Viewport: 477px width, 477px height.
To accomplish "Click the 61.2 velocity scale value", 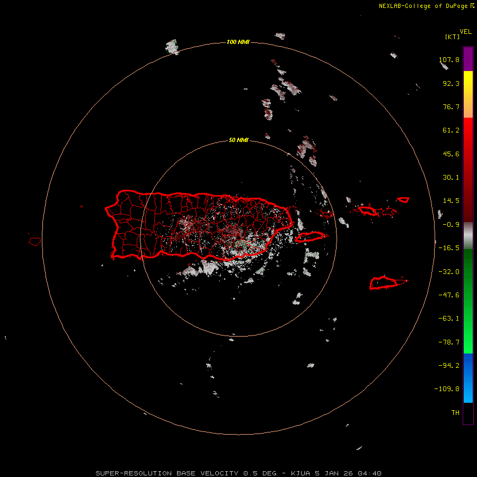I will [x=451, y=130].
